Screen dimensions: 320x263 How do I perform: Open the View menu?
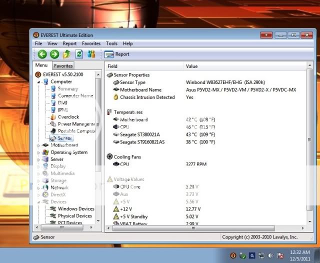[x=52, y=43]
